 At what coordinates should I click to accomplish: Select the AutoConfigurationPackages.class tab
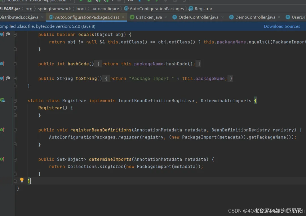click(87, 17)
